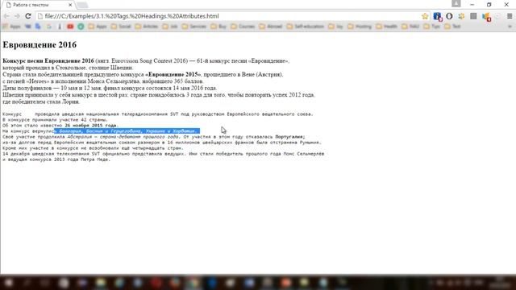Go forward with the forward arrow

pyautogui.click(x=17, y=16)
